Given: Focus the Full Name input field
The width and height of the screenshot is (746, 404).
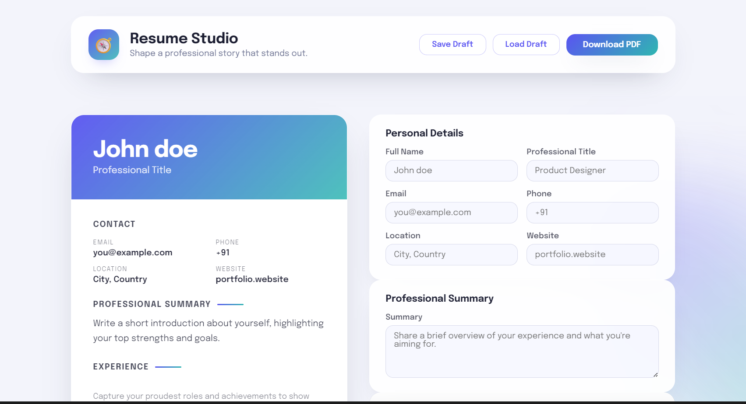Looking at the screenshot, I should [x=451, y=171].
